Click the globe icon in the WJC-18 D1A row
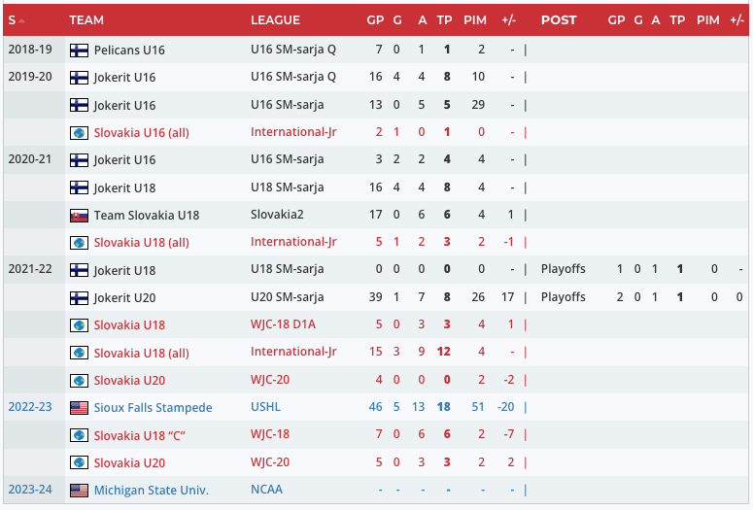Image resolution: width=753 pixels, height=510 pixels. [79, 325]
